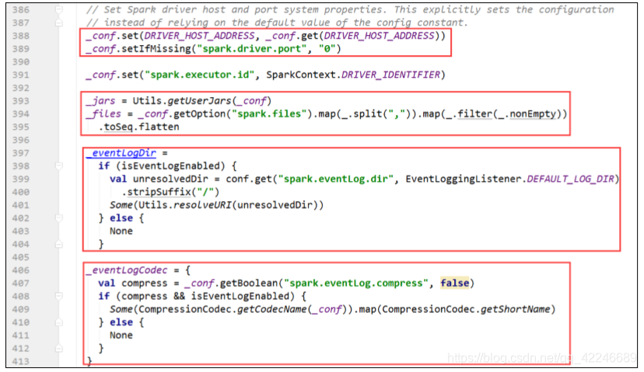Viewport: 644px width, 372px height.
Task: Place cursor on "spark.driver.port" string
Action: coord(252,49)
